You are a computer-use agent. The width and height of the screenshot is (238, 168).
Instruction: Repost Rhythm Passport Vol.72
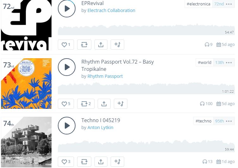click(x=86, y=103)
